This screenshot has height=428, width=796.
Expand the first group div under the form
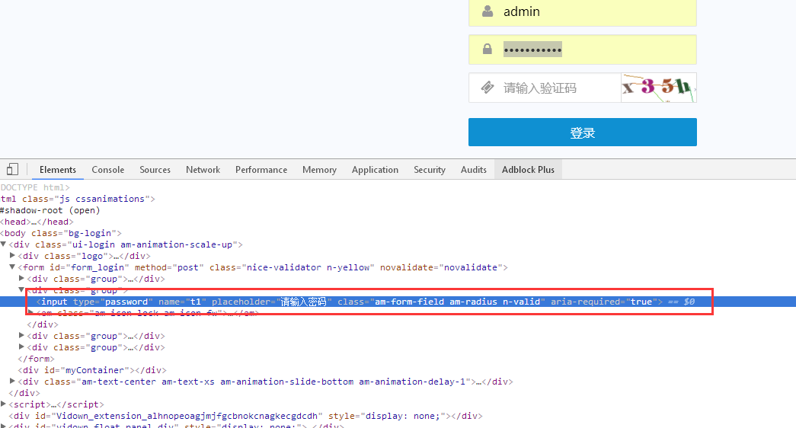tap(21, 278)
